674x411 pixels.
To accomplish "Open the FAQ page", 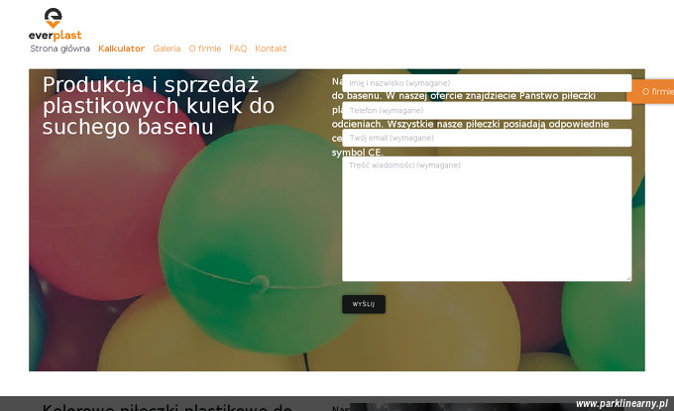I will (238, 49).
